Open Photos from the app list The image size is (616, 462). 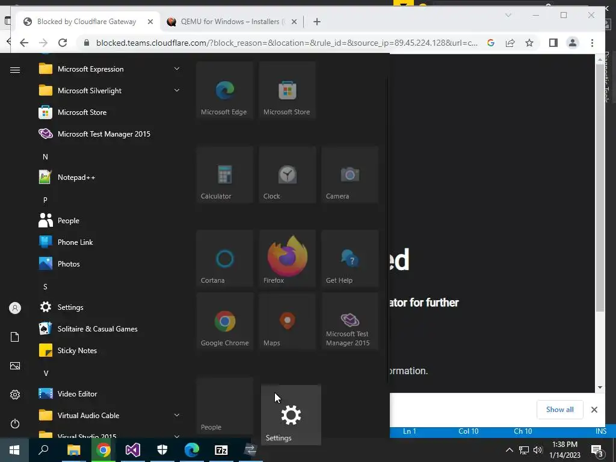110,263
